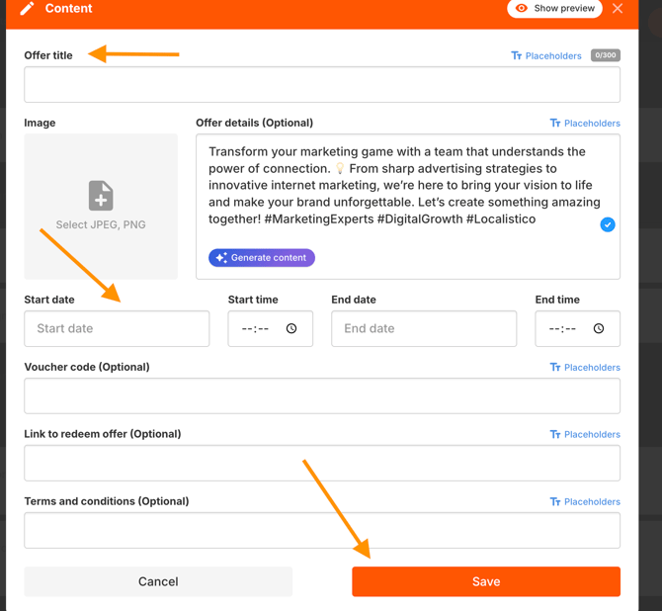Open the Start date picker field
Screen dimensions: 662x611
pyautogui.click(x=117, y=329)
